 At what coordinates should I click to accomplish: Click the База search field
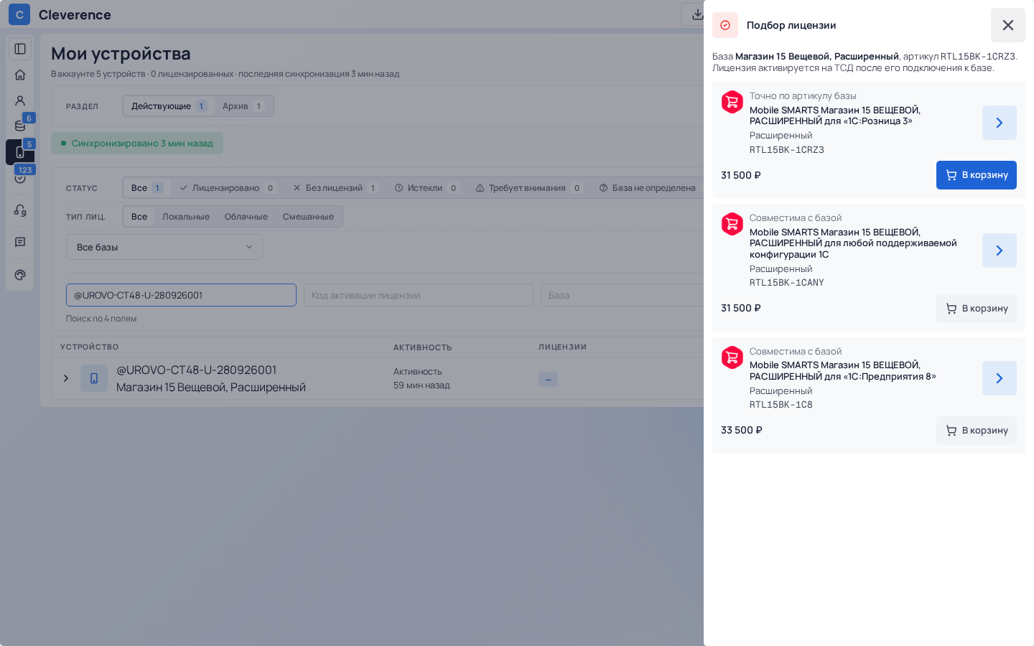623,295
